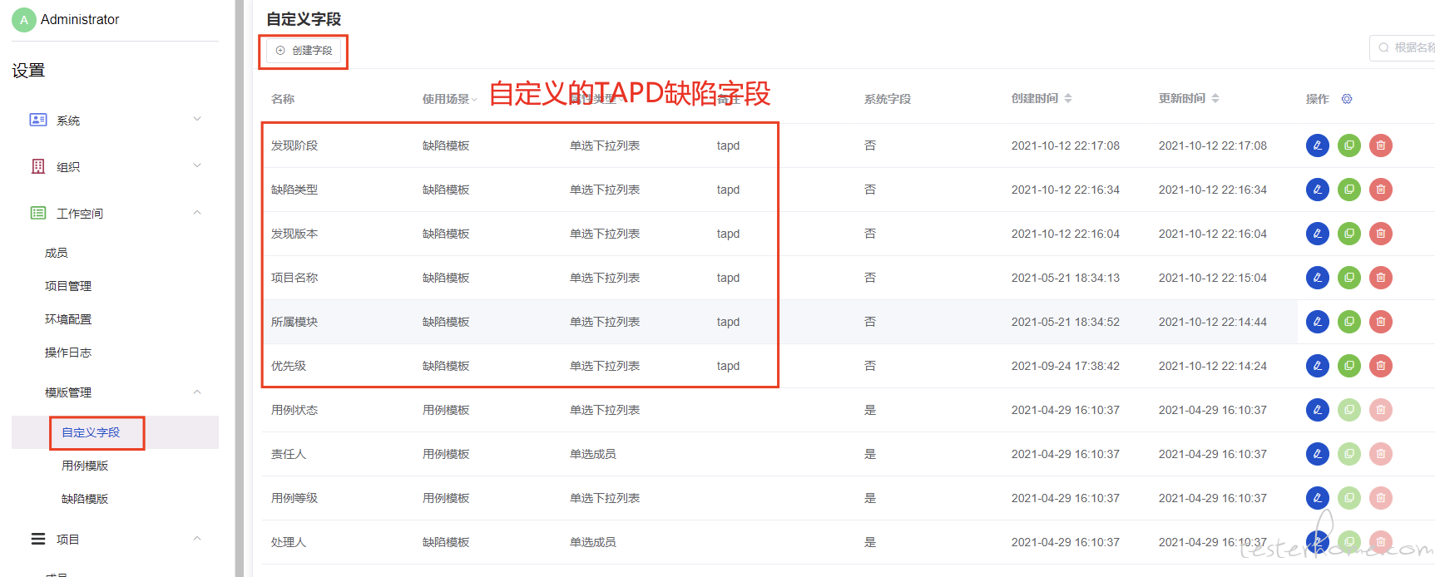Click the 组织 sidebar icon
1435x577 pixels.
38,166
